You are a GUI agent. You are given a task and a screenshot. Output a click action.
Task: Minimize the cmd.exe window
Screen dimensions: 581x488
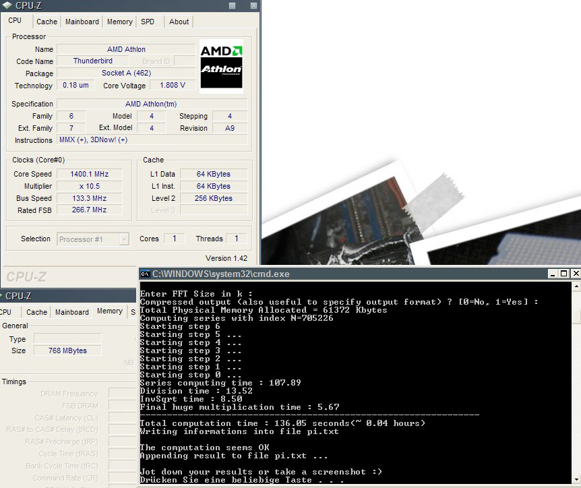point(553,274)
